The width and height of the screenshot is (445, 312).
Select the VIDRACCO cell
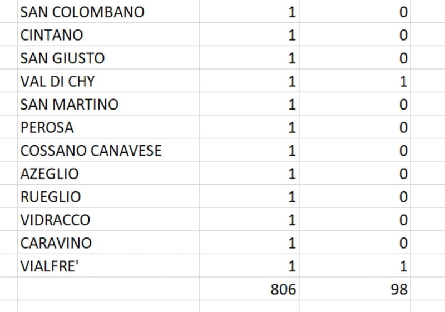pyautogui.click(x=55, y=220)
